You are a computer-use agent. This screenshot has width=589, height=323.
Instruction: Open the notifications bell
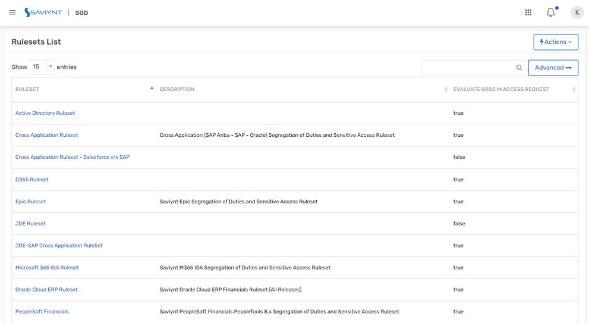[551, 12]
